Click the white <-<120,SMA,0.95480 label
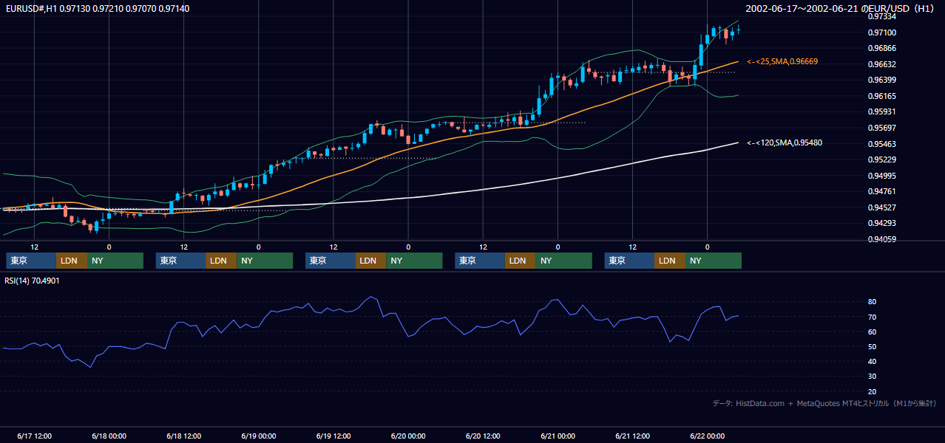 point(785,142)
